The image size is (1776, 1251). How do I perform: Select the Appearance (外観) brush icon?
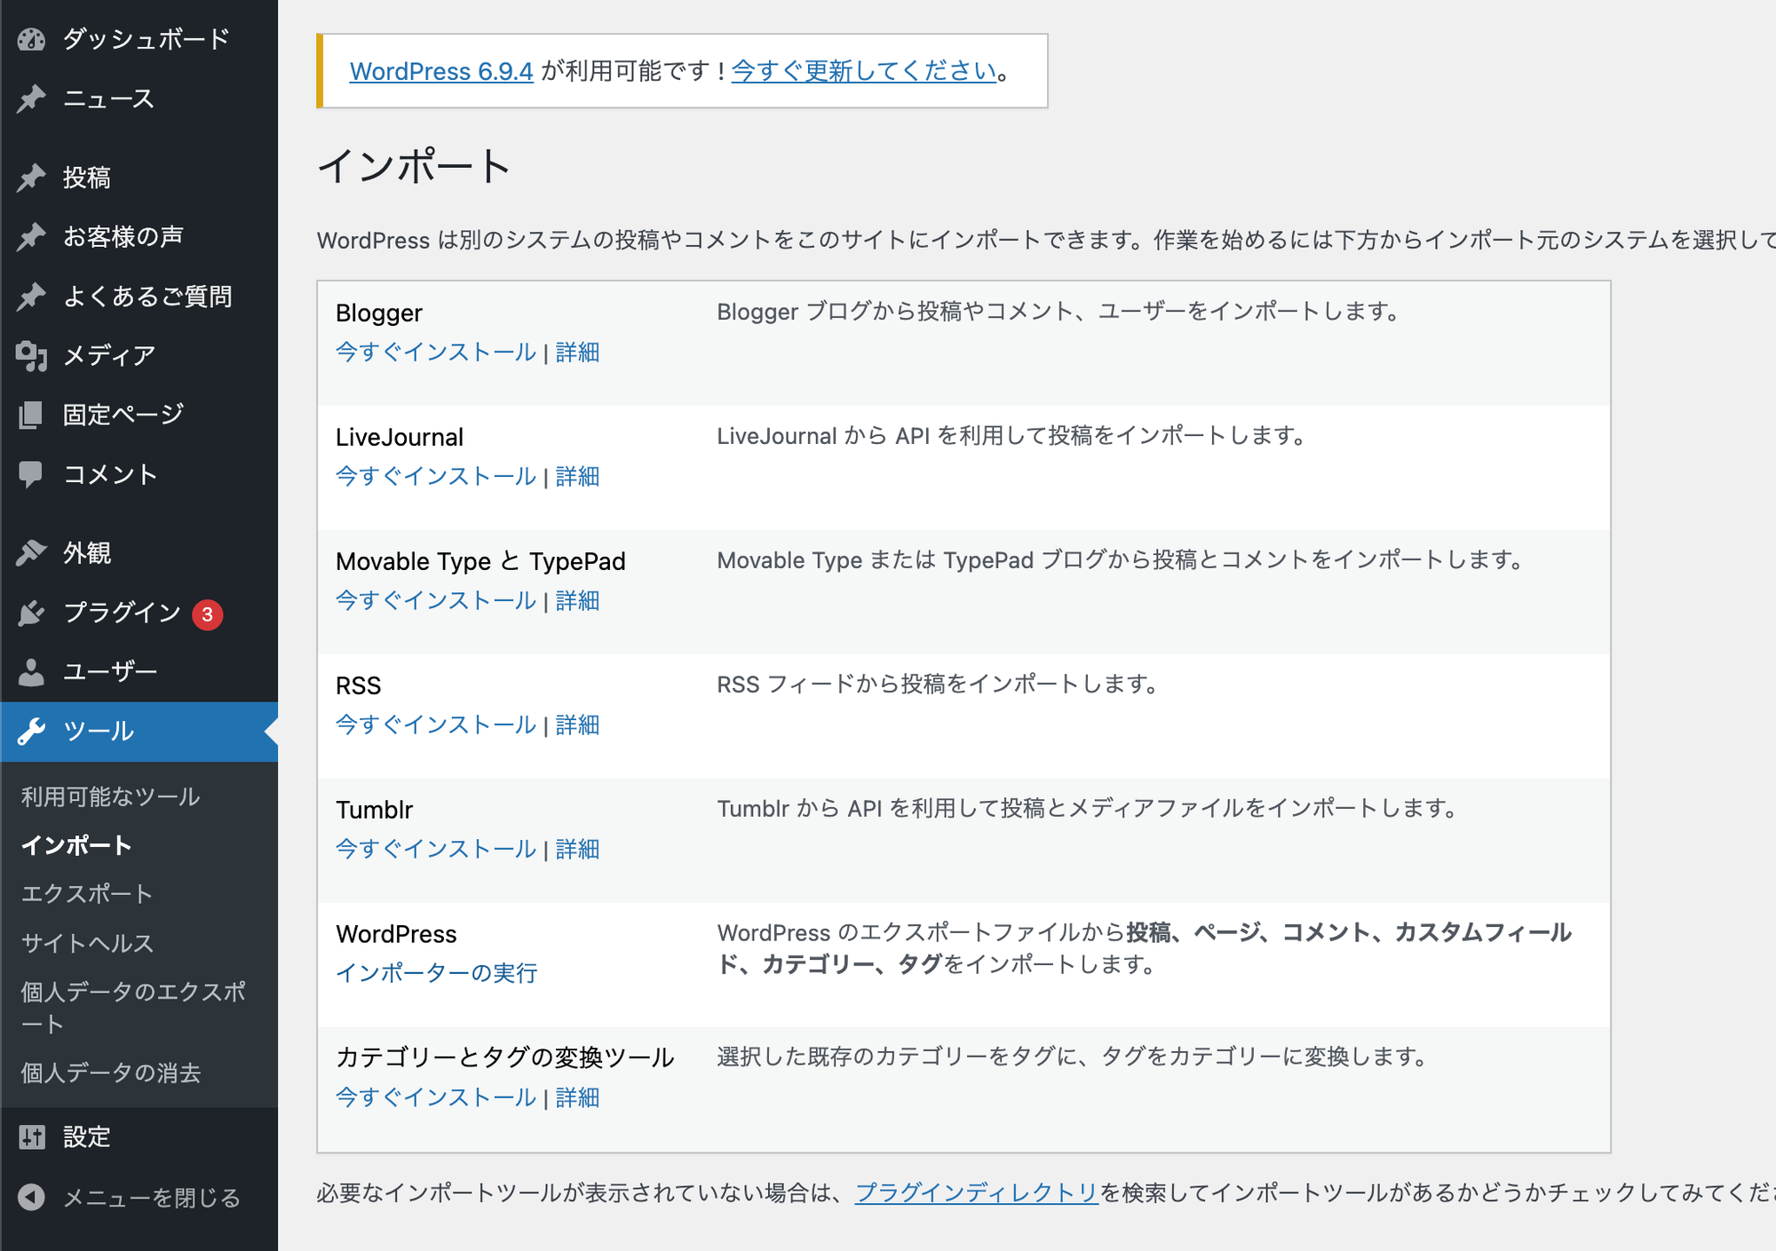click(x=32, y=552)
